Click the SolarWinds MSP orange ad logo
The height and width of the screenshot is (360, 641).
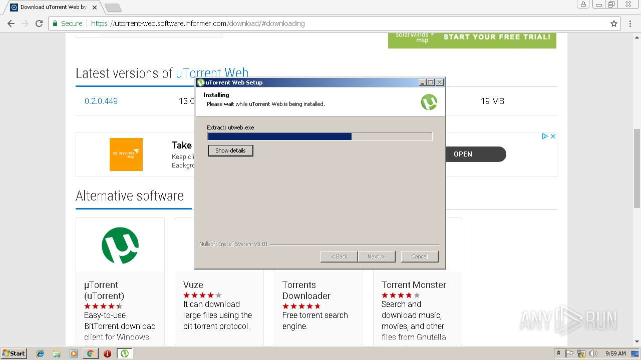pyautogui.click(x=126, y=154)
